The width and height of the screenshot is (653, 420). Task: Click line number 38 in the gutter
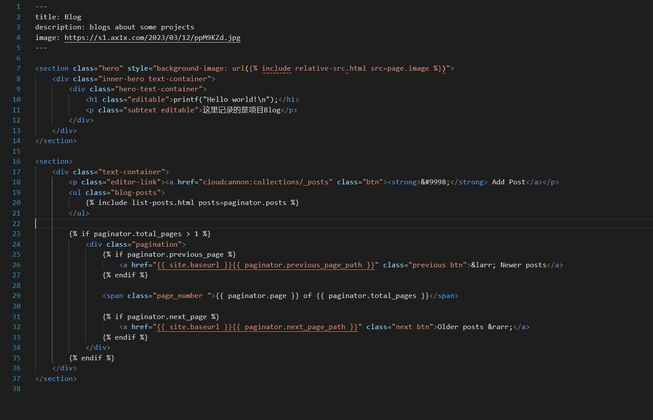point(16,389)
